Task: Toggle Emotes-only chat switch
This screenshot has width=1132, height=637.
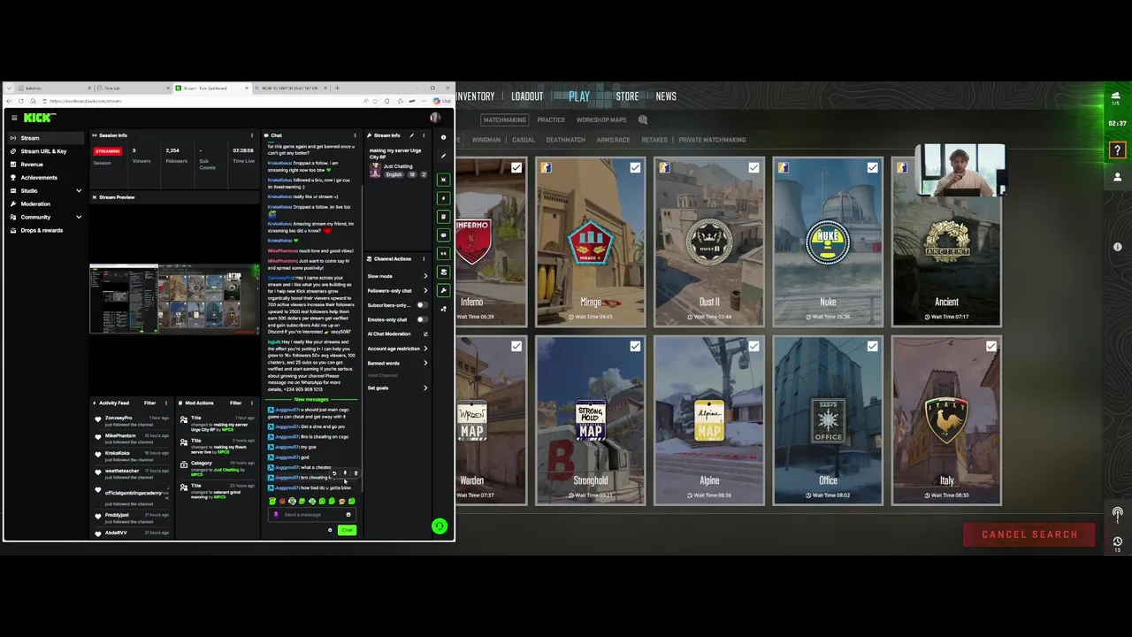Action: 422,319
